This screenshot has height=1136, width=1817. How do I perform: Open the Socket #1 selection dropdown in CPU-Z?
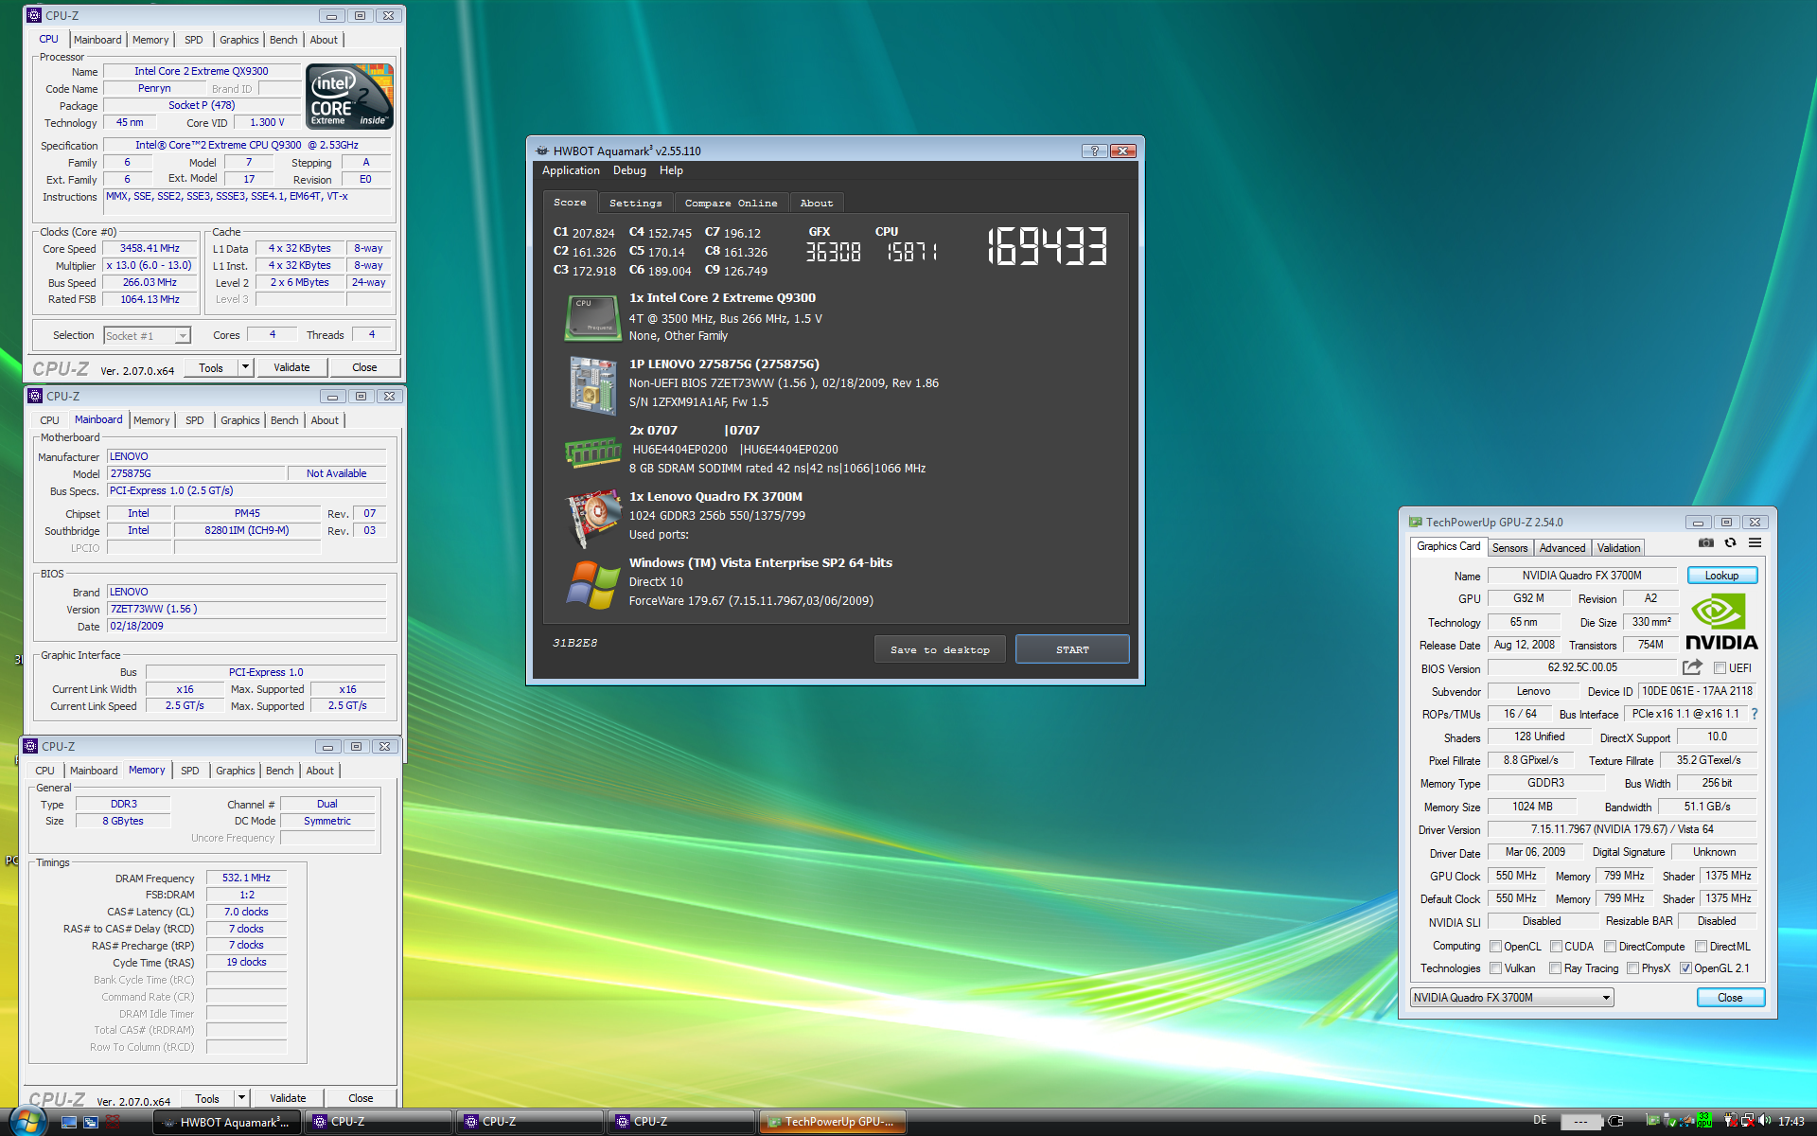coord(147,335)
